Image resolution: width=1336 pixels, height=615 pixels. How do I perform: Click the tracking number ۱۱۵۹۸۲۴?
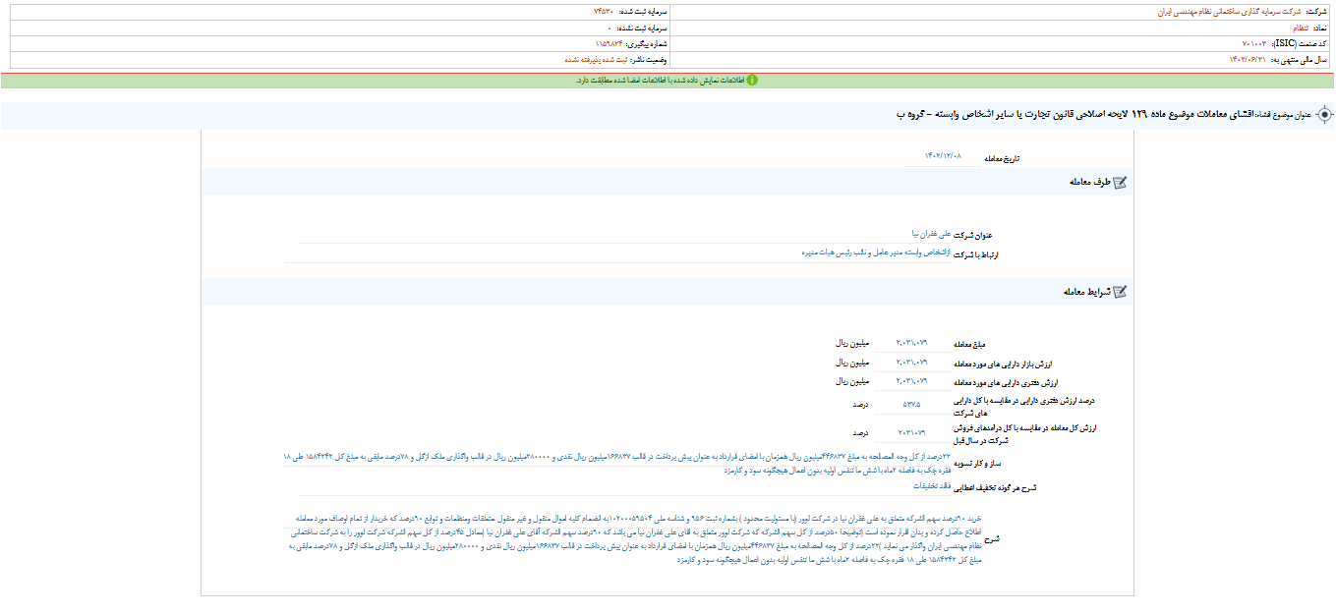[x=610, y=44]
